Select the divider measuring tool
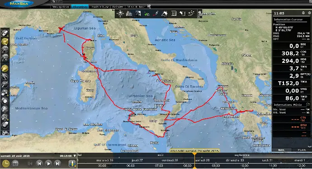This screenshot has height=169, width=312. tap(5, 76)
